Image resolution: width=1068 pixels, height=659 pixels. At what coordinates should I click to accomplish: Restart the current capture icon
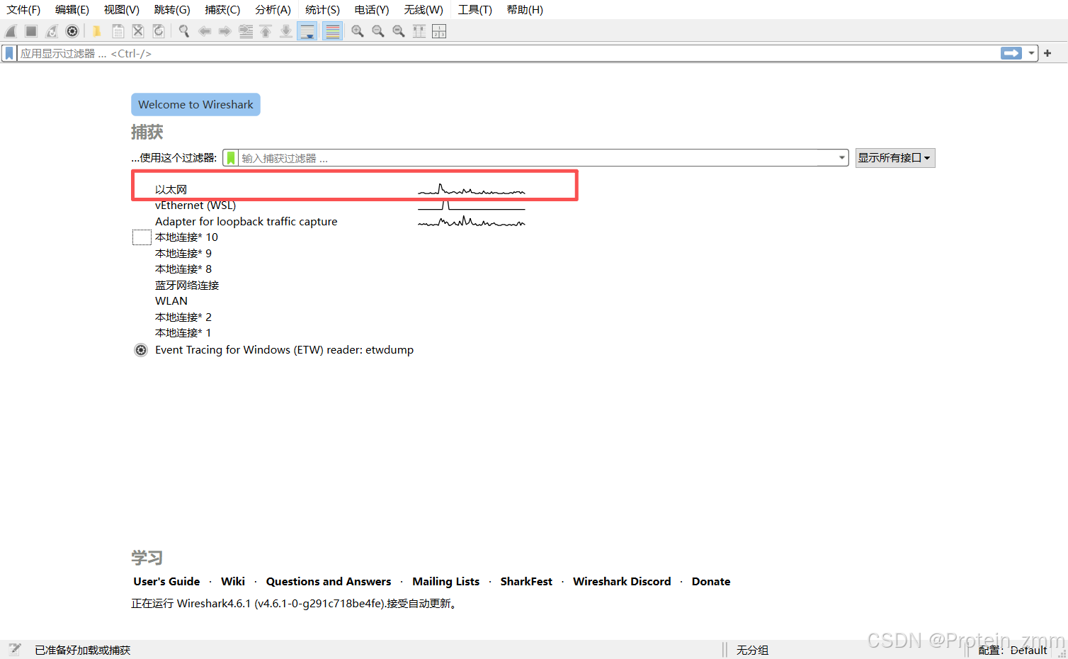pyautogui.click(x=52, y=31)
